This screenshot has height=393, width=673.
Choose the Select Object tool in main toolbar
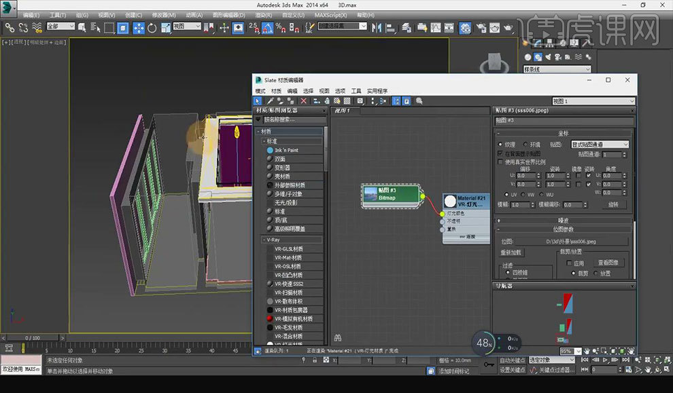point(82,29)
